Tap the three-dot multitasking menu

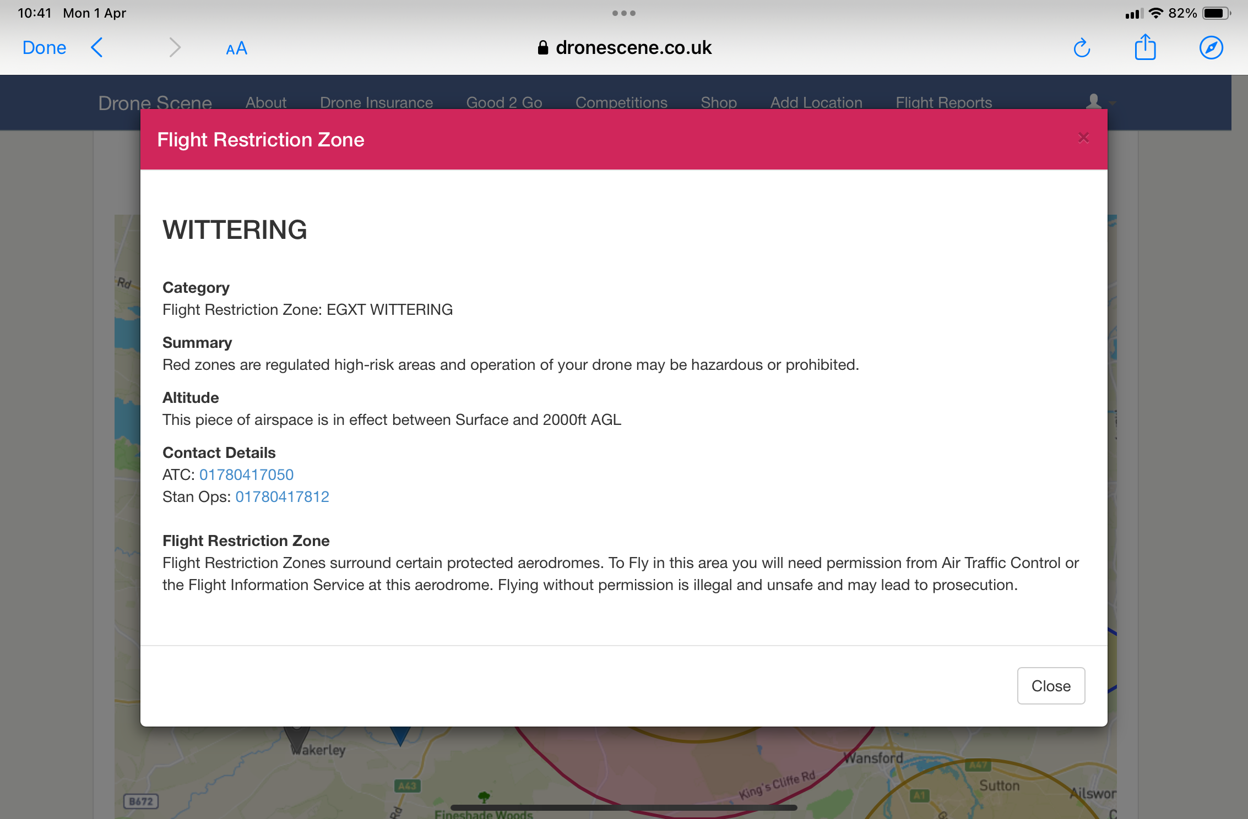pos(623,13)
